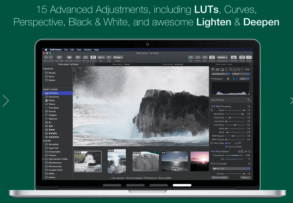Open the Add Adjustment dropdown
Image resolution: width=293 pixels, height=203 pixels.
point(221,74)
